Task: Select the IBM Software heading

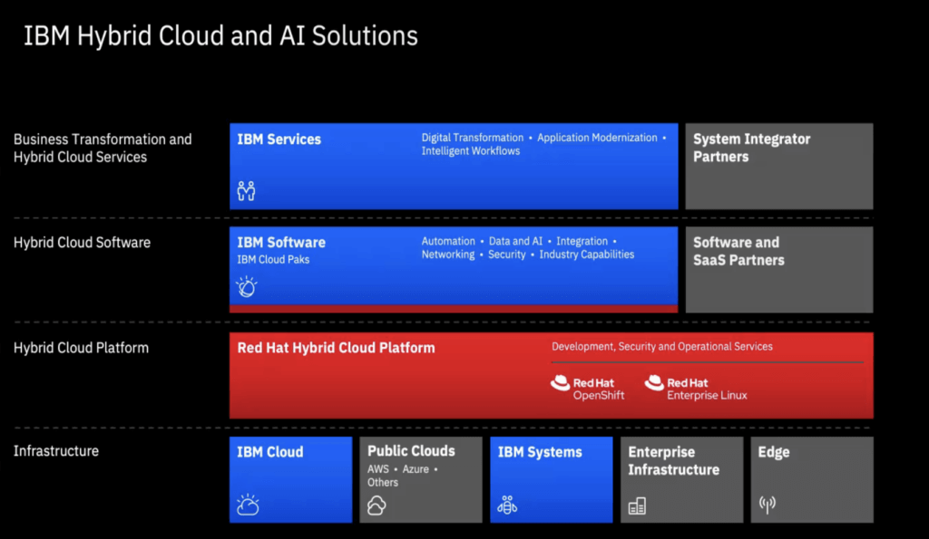Action: coord(281,243)
